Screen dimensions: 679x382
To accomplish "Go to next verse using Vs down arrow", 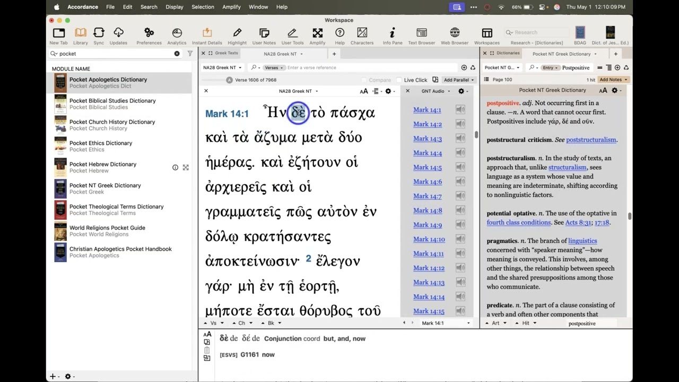I will (222, 323).
